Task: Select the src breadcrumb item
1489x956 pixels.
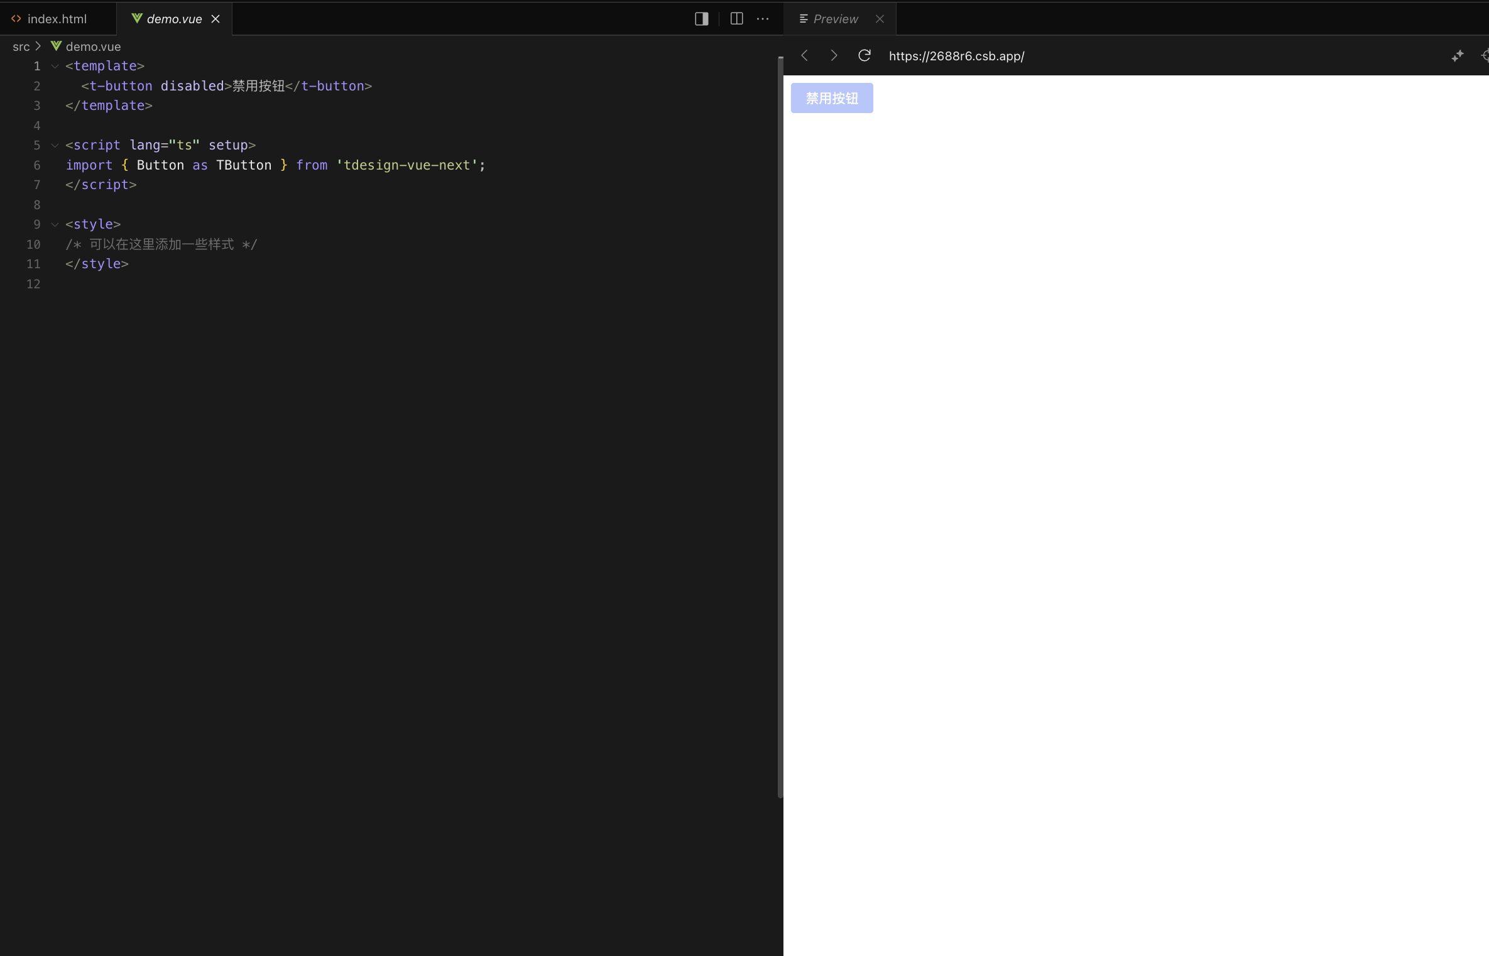Action: [x=21, y=46]
